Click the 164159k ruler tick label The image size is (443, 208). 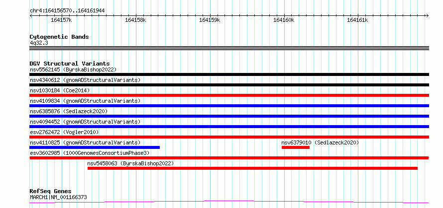(210, 20)
